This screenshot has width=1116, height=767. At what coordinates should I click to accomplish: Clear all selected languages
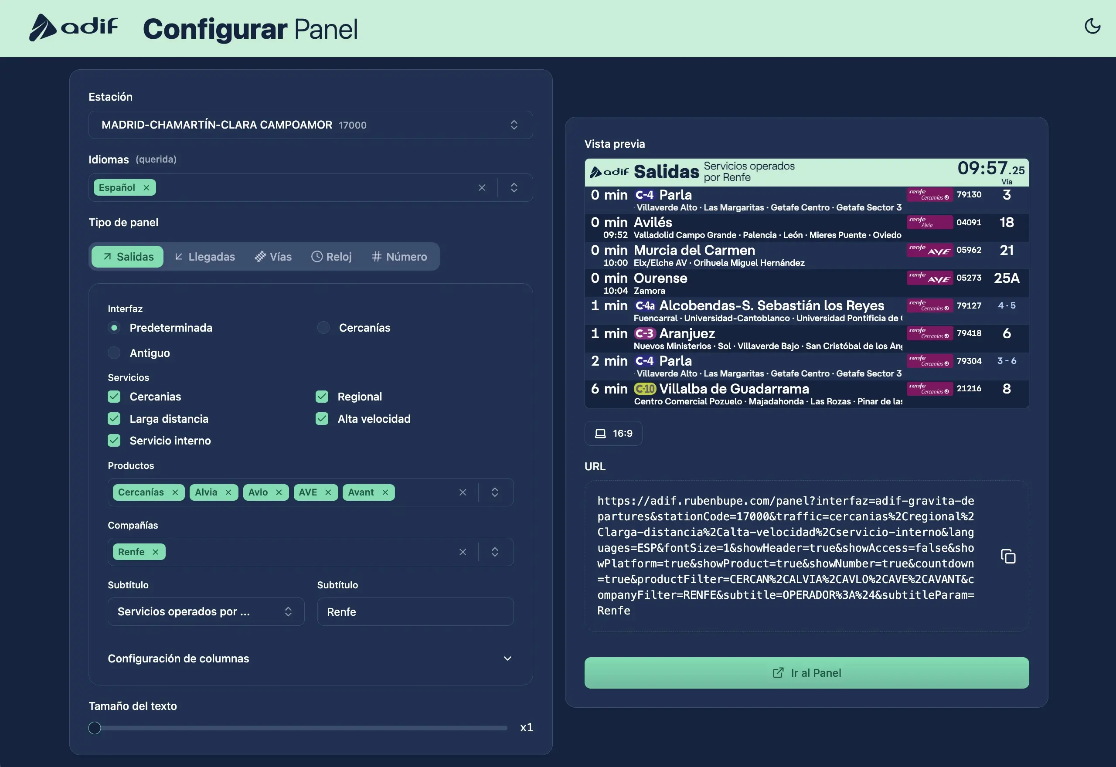point(482,188)
